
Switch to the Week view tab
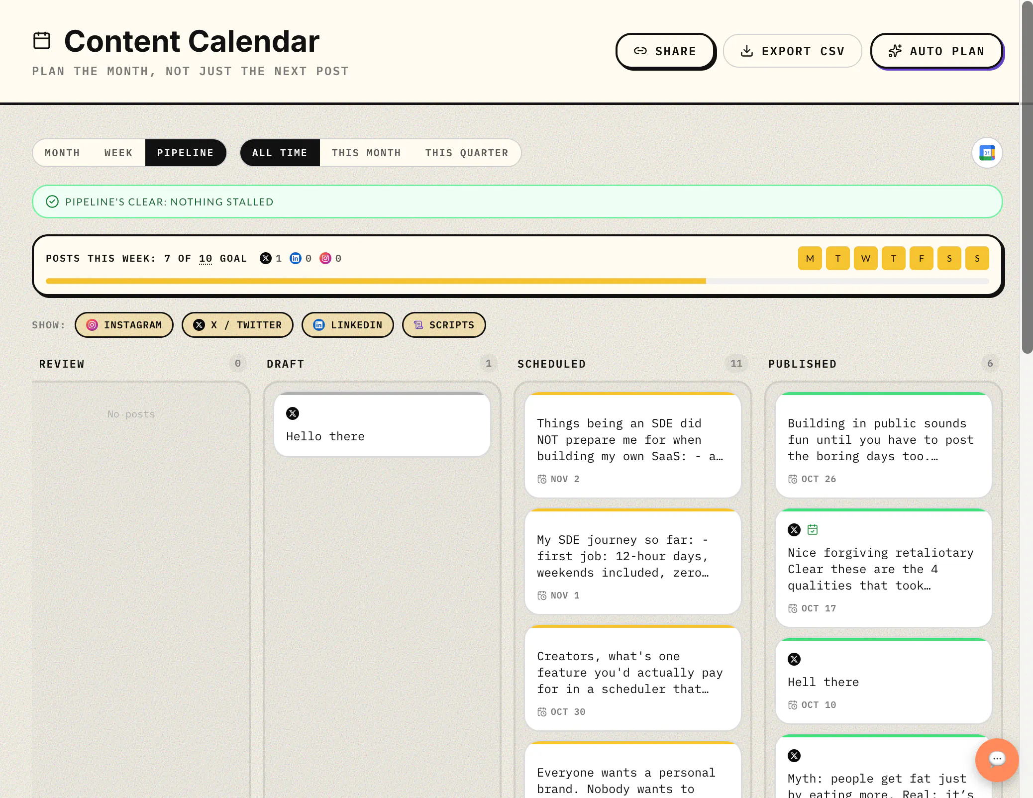point(118,153)
